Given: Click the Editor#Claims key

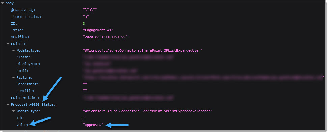Looking at the screenshot, I should click(x=25, y=98).
